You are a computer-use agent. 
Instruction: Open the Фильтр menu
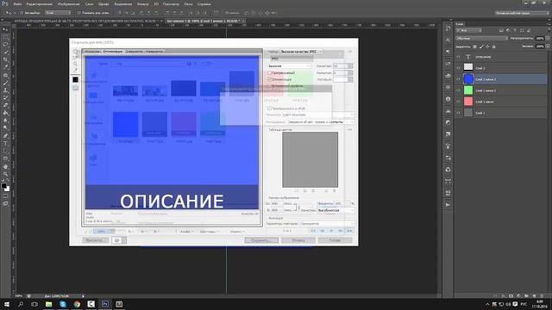[x=142, y=3]
